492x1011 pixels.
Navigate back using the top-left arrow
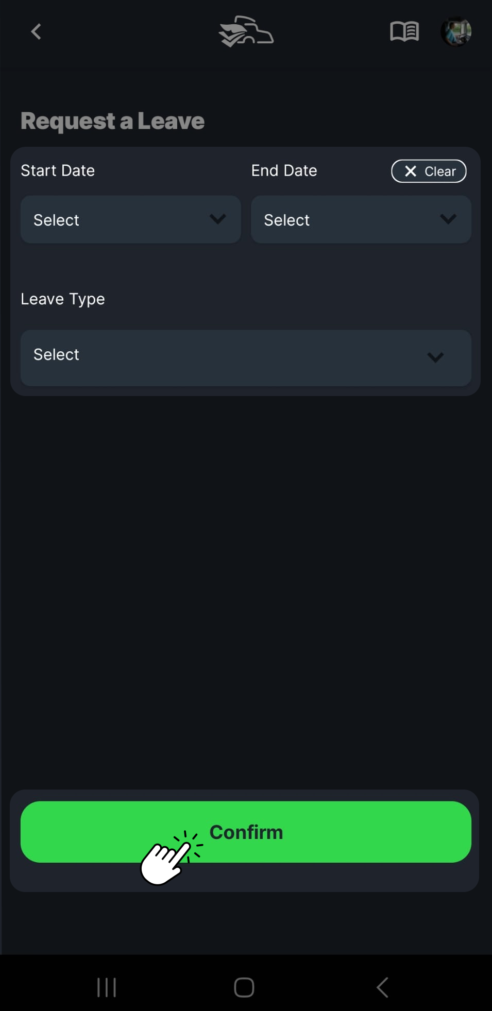(x=36, y=31)
